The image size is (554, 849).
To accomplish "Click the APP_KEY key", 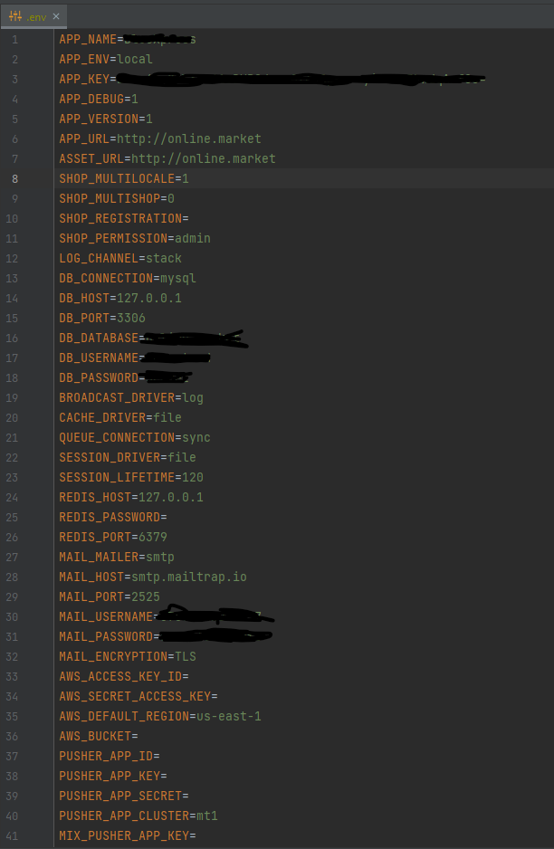I will click(84, 79).
